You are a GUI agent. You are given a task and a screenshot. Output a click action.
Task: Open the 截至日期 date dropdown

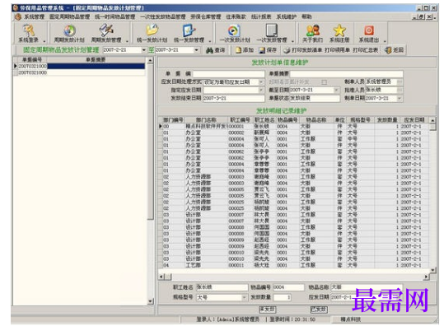[x=336, y=90]
